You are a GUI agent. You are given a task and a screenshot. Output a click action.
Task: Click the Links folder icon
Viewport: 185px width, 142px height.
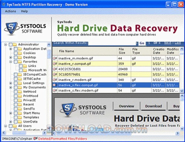click(x=25, y=66)
